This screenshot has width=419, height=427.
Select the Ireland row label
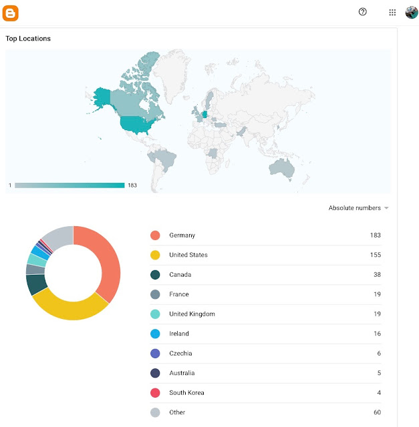pyautogui.click(x=179, y=334)
